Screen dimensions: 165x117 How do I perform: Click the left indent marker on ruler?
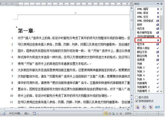(x=18, y=5)
